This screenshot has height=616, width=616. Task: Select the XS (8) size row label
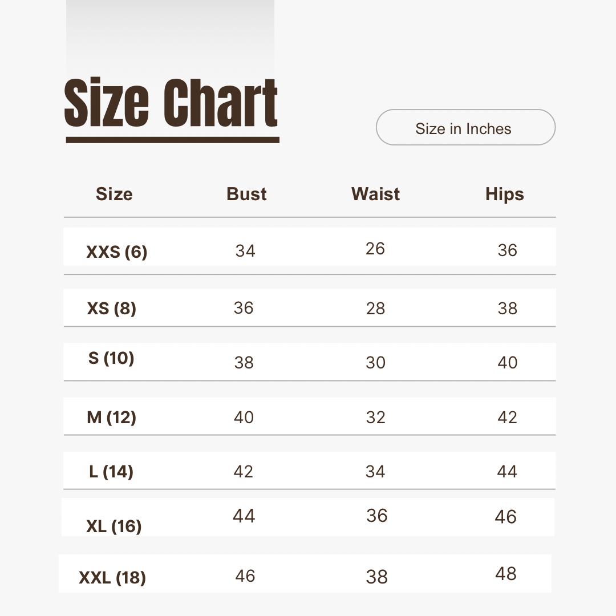click(x=112, y=309)
